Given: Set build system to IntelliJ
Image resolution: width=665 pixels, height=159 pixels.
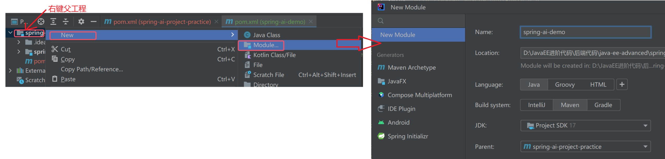Looking at the screenshot, I should pos(536,105).
